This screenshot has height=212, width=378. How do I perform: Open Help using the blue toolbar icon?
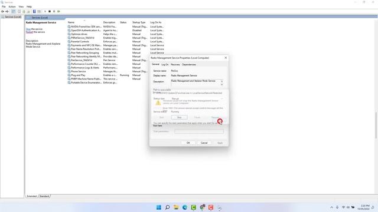coord(34,12)
